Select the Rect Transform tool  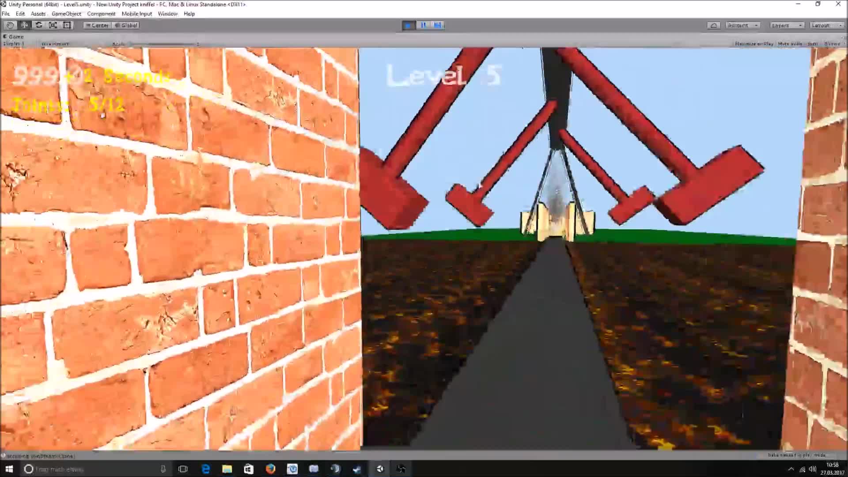point(67,25)
